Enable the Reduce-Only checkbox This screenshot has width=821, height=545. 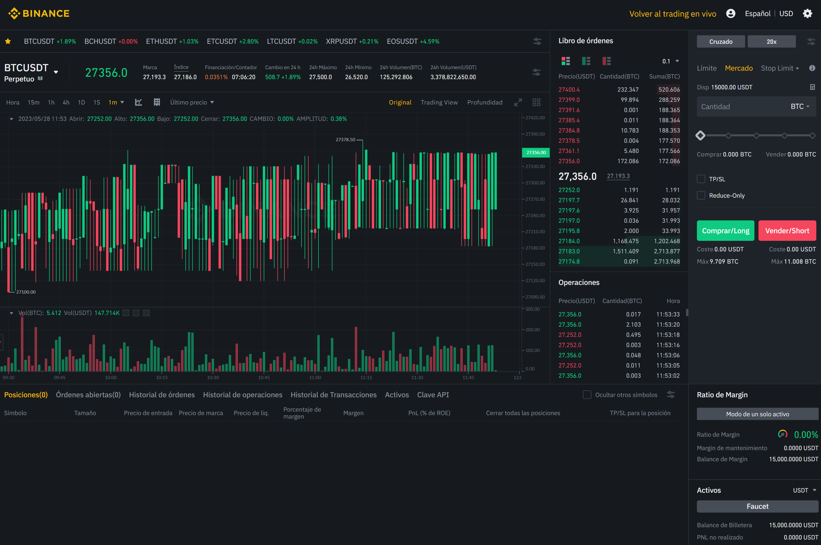click(701, 195)
